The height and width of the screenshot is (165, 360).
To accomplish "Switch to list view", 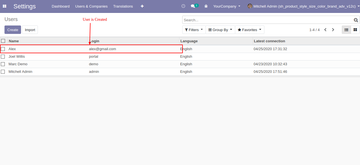I will tap(346, 30).
